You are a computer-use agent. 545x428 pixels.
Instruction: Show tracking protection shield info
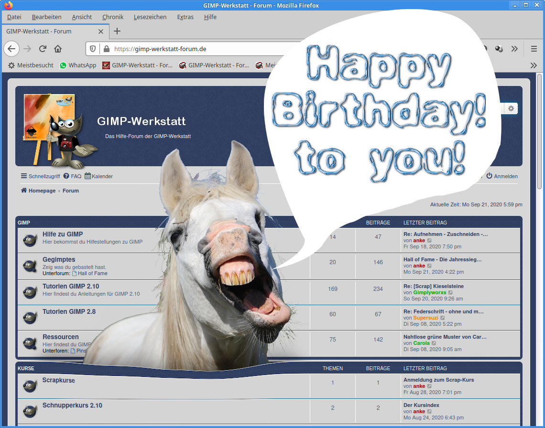tap(93, 49)
